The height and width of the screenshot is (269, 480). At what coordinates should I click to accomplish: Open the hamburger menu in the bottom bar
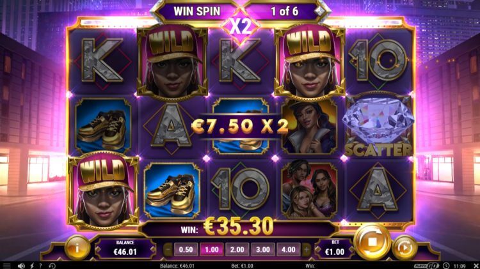[6, 266]
